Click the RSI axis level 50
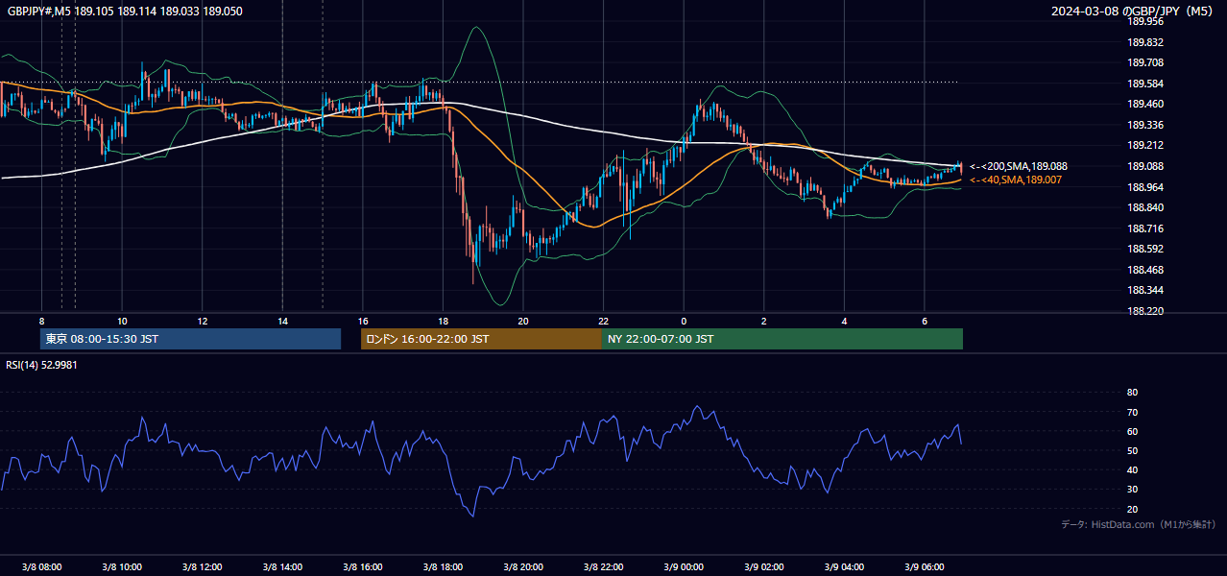1227x576 pixels. click(x=1132, y=450)
